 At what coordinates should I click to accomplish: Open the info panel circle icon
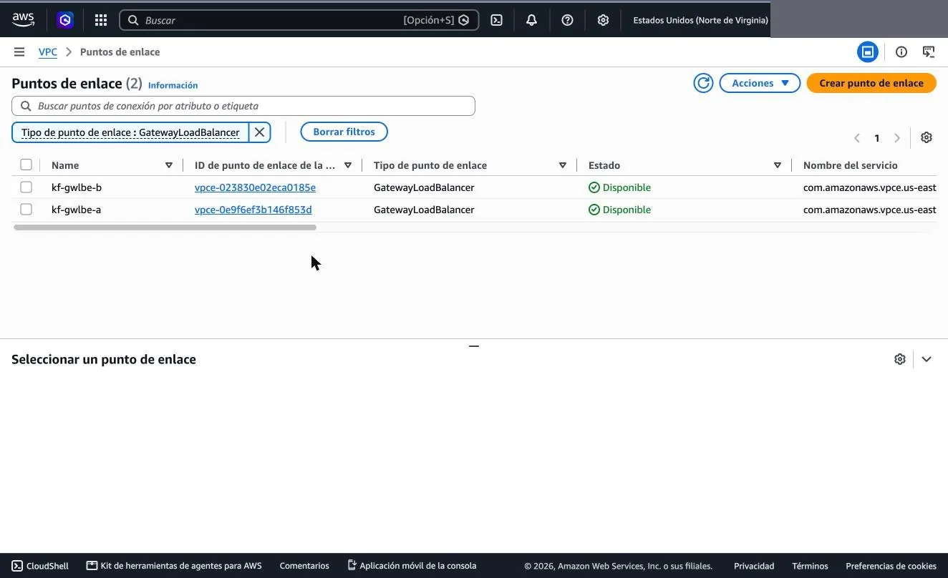pyautogui.click(x=901, y=52)
